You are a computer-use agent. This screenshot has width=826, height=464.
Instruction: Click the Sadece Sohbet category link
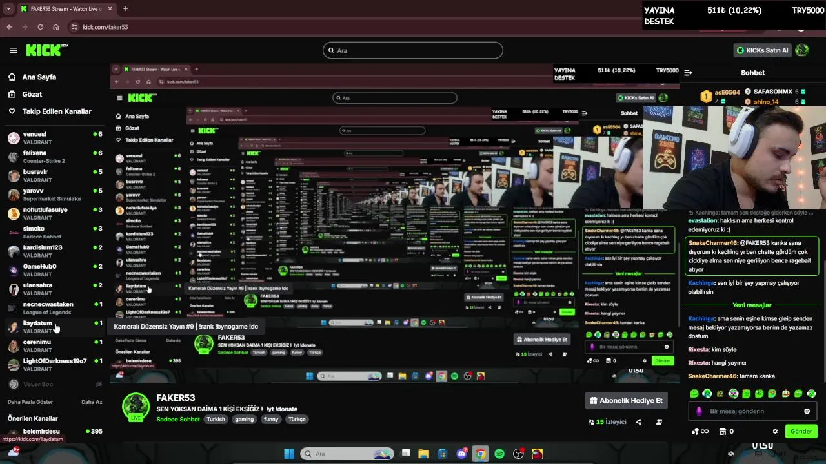178,419
